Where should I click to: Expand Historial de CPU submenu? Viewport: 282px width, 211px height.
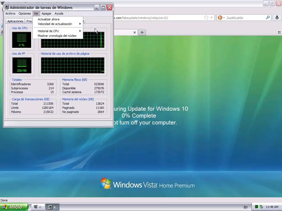click(x=58, y=31)
